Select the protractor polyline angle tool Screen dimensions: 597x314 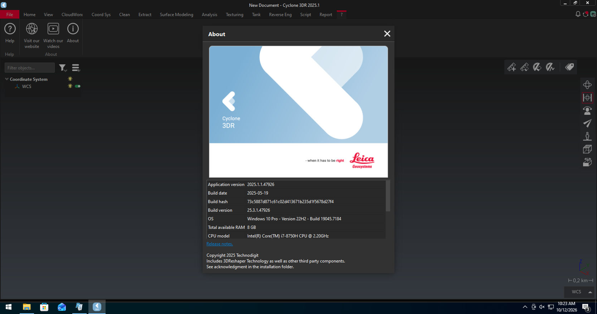550,67
